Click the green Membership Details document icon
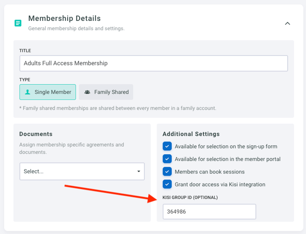Viewport: 306px width, 234px height. (x=18, y=23)
